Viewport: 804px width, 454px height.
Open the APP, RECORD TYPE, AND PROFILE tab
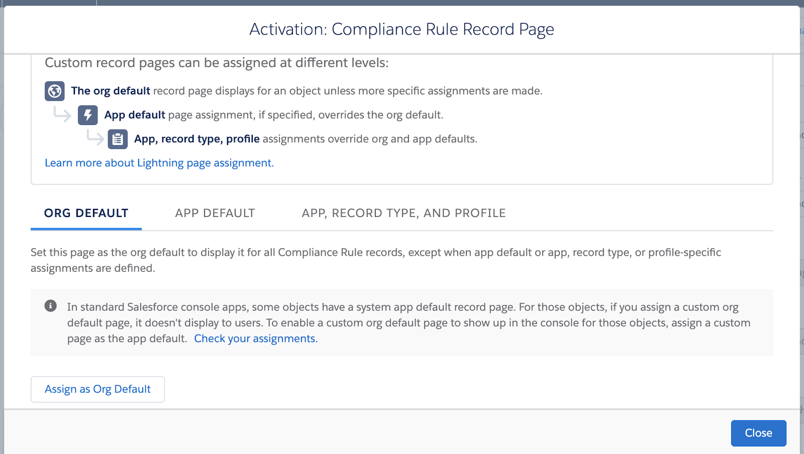click(403, 213)
